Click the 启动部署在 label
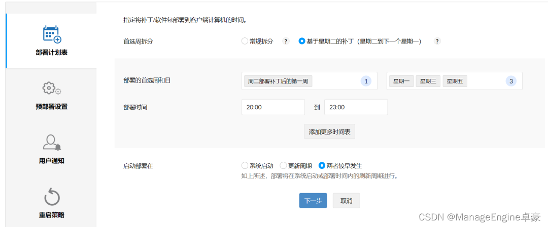The image size is (548, 227). [x=139, y=166]
